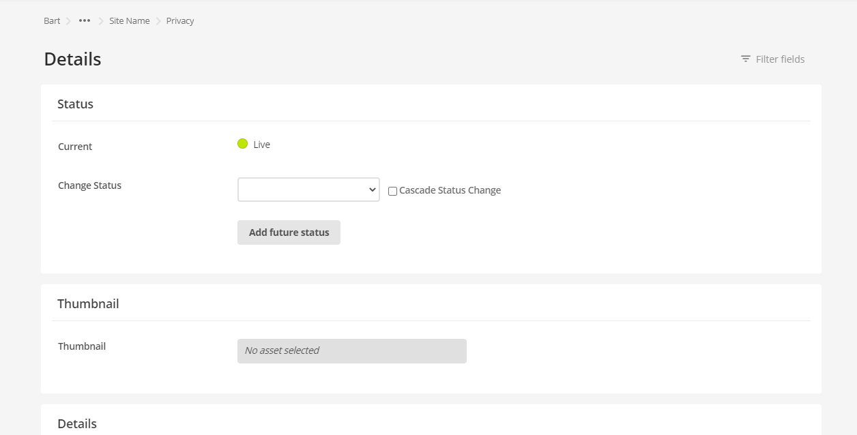Select the Privacy breadcrumb link
The width and height of the screenshot is (857, 435).
[x=180, y=20]
